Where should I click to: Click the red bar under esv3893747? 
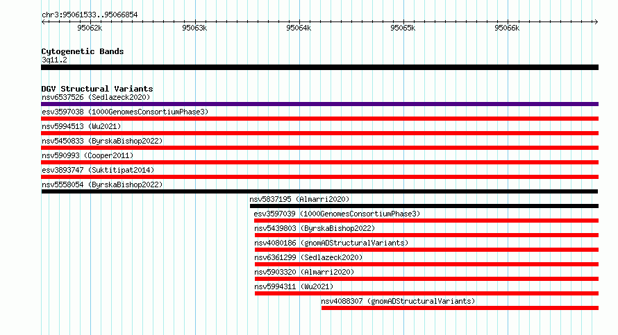tap(319, 177)
